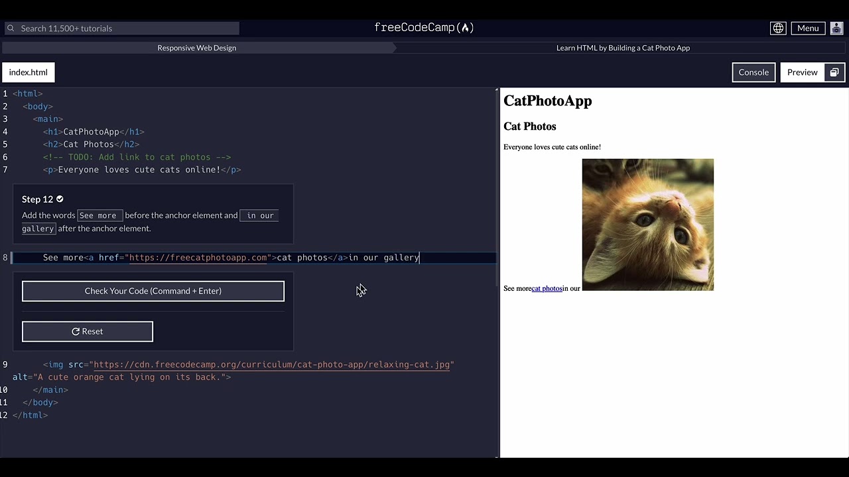Click the CatPhotoApp heading in preview
849x477 pixels.
[548, 101]
